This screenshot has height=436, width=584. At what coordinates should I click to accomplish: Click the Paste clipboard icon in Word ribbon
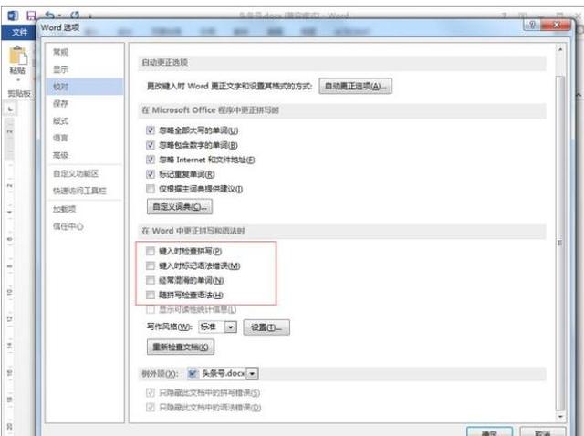pos(17,55)
